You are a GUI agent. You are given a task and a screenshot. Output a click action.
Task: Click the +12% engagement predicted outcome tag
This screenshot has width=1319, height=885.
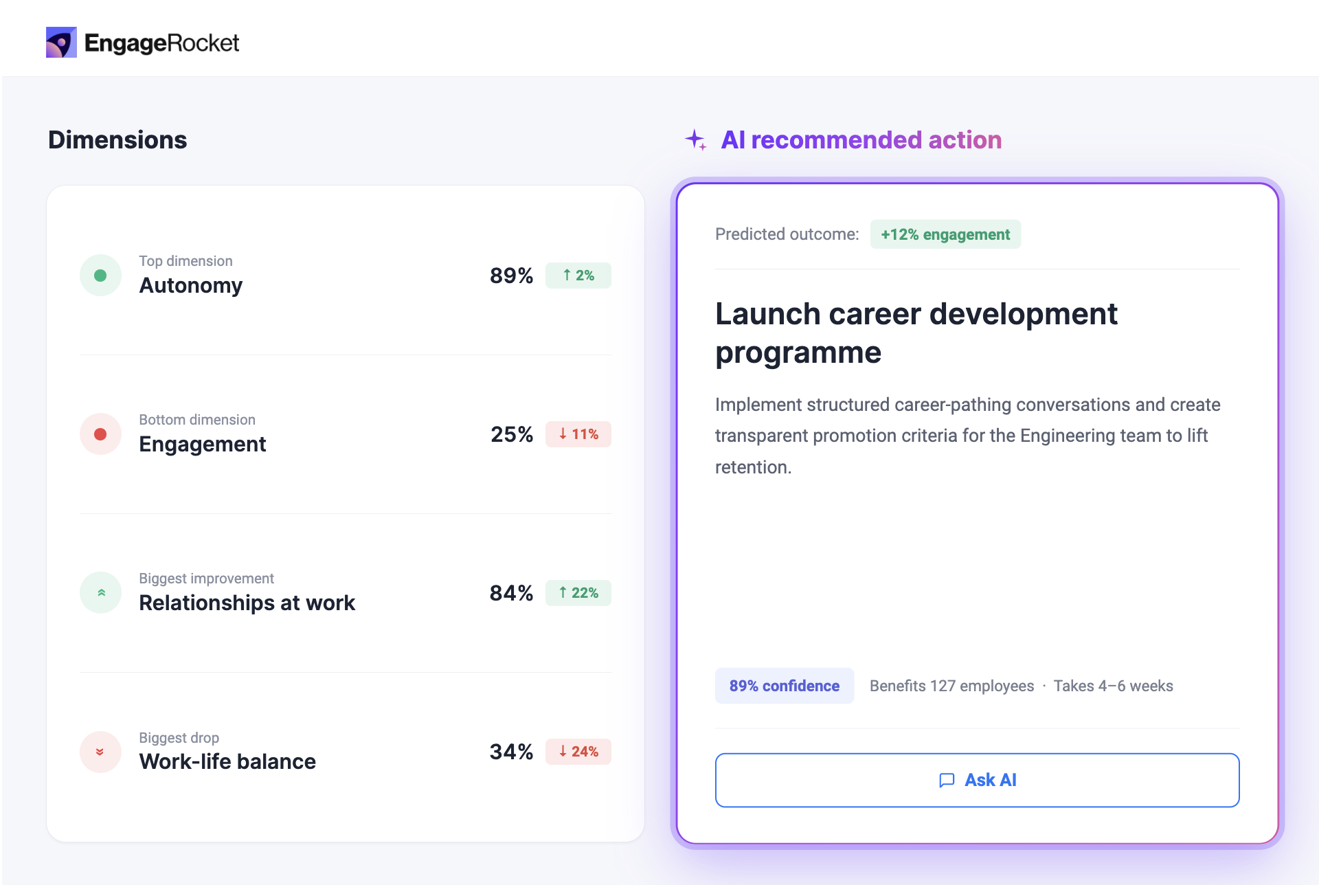click(x=945, y=234)
